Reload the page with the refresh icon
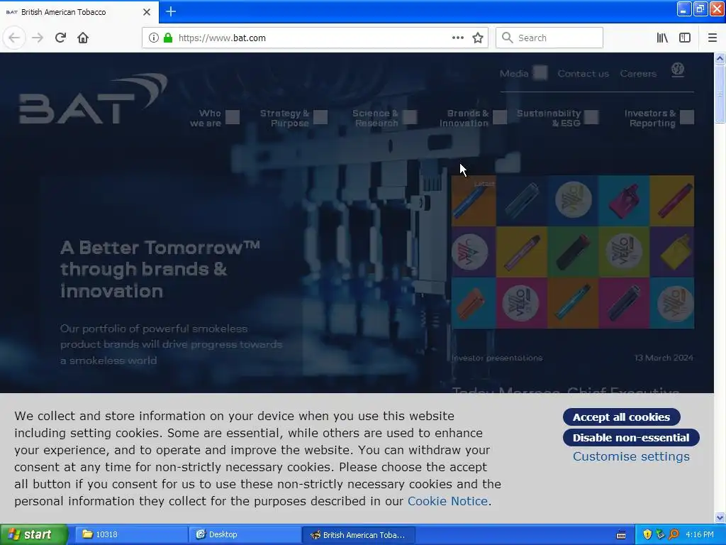726x545 pixels. [x=60, y=38]
